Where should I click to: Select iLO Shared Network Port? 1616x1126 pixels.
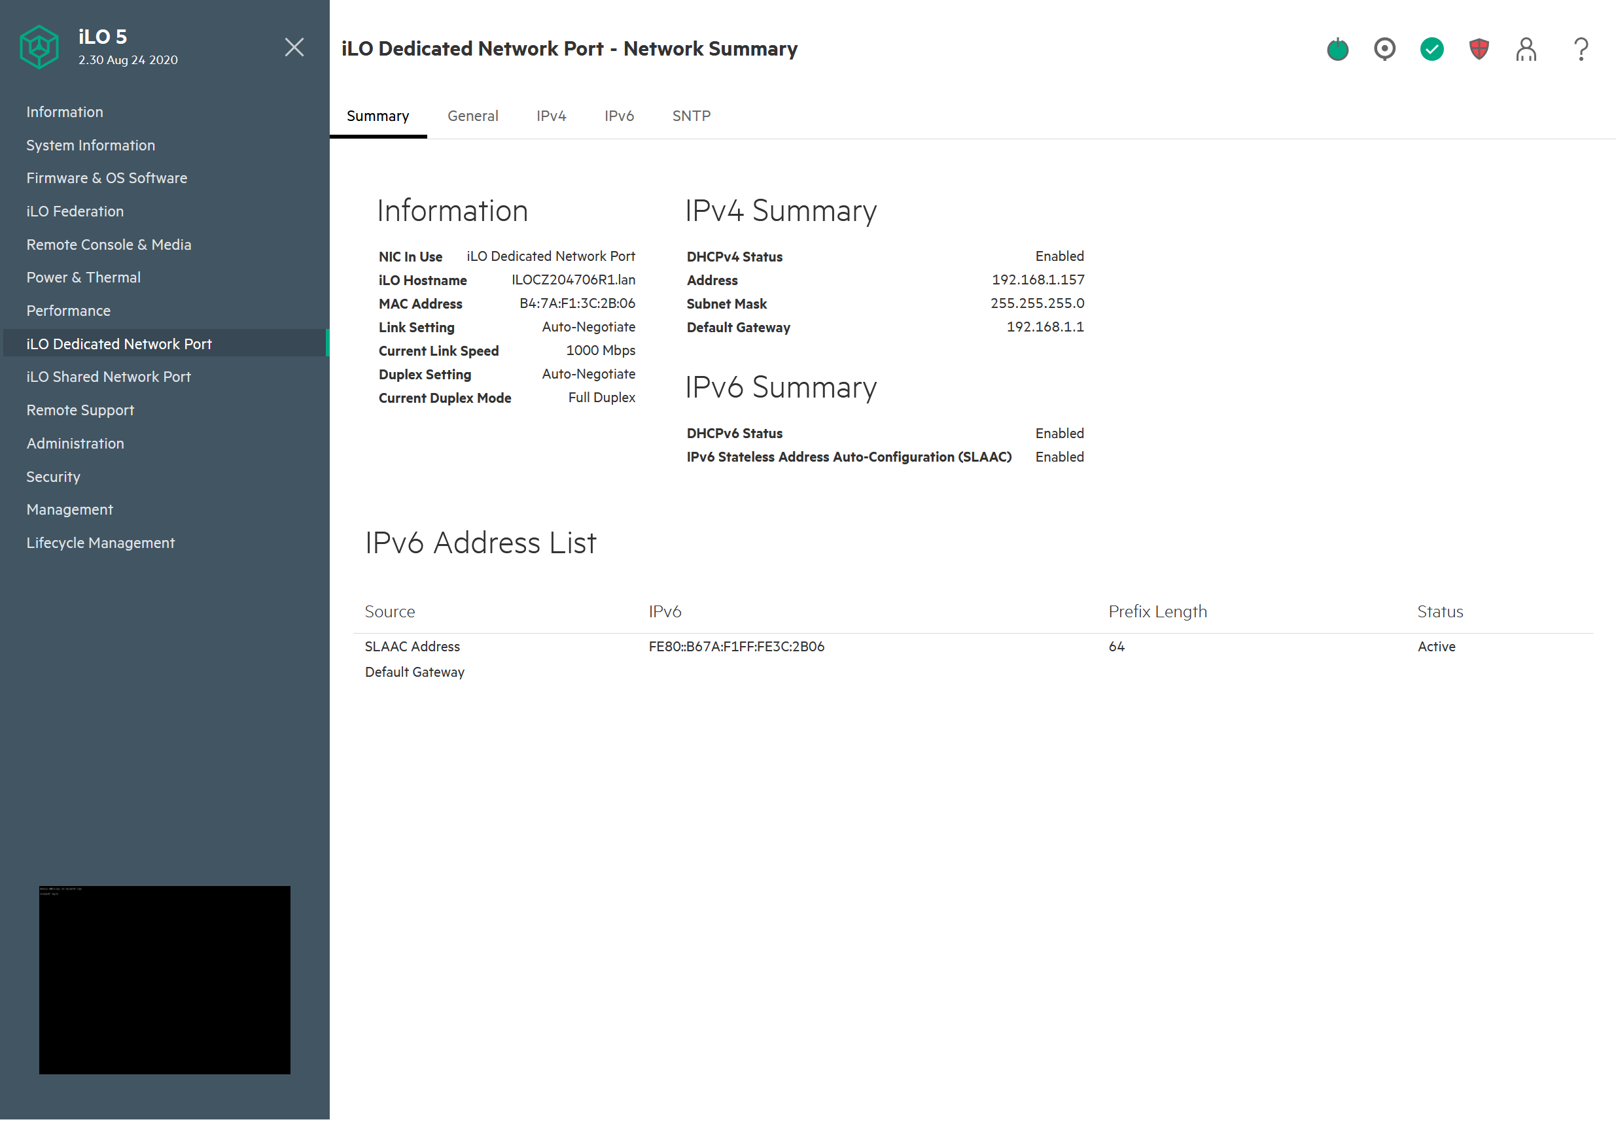tap(109, 377)
